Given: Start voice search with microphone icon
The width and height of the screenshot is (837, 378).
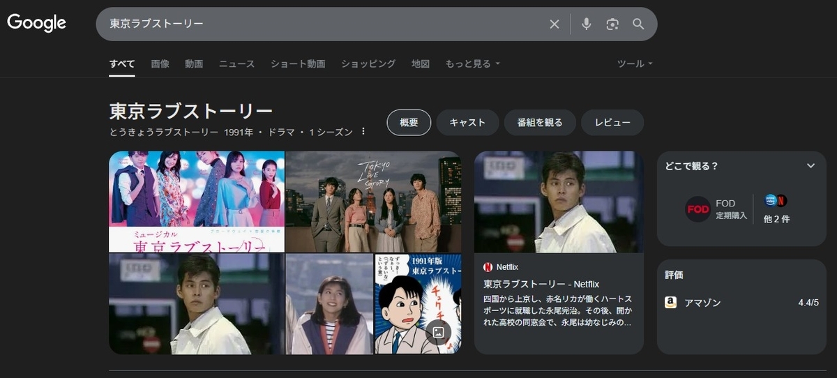Looking at the screenshot, I should pos(587,24).
